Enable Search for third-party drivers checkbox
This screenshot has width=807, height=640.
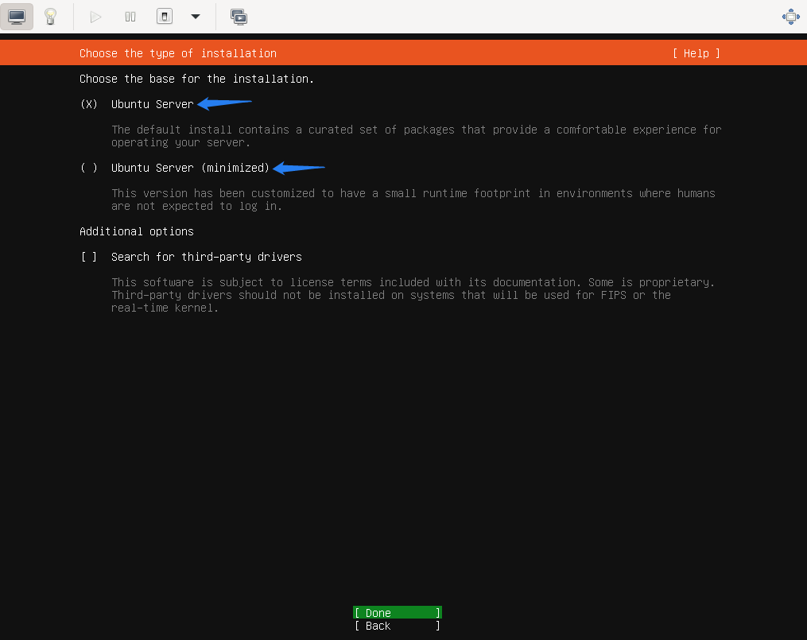(89, 257)
